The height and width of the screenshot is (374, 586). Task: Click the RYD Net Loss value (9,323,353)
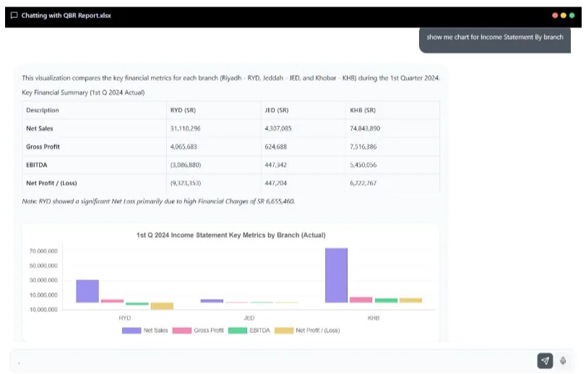coord(186,183)
